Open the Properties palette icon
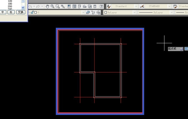This screenshot has width=188, height=119. tap(69, 6)
